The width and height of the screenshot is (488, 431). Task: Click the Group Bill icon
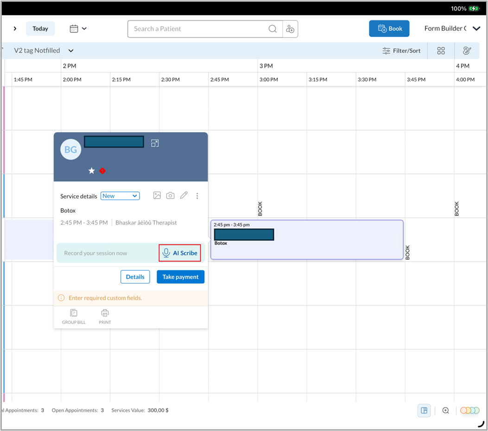74,317
